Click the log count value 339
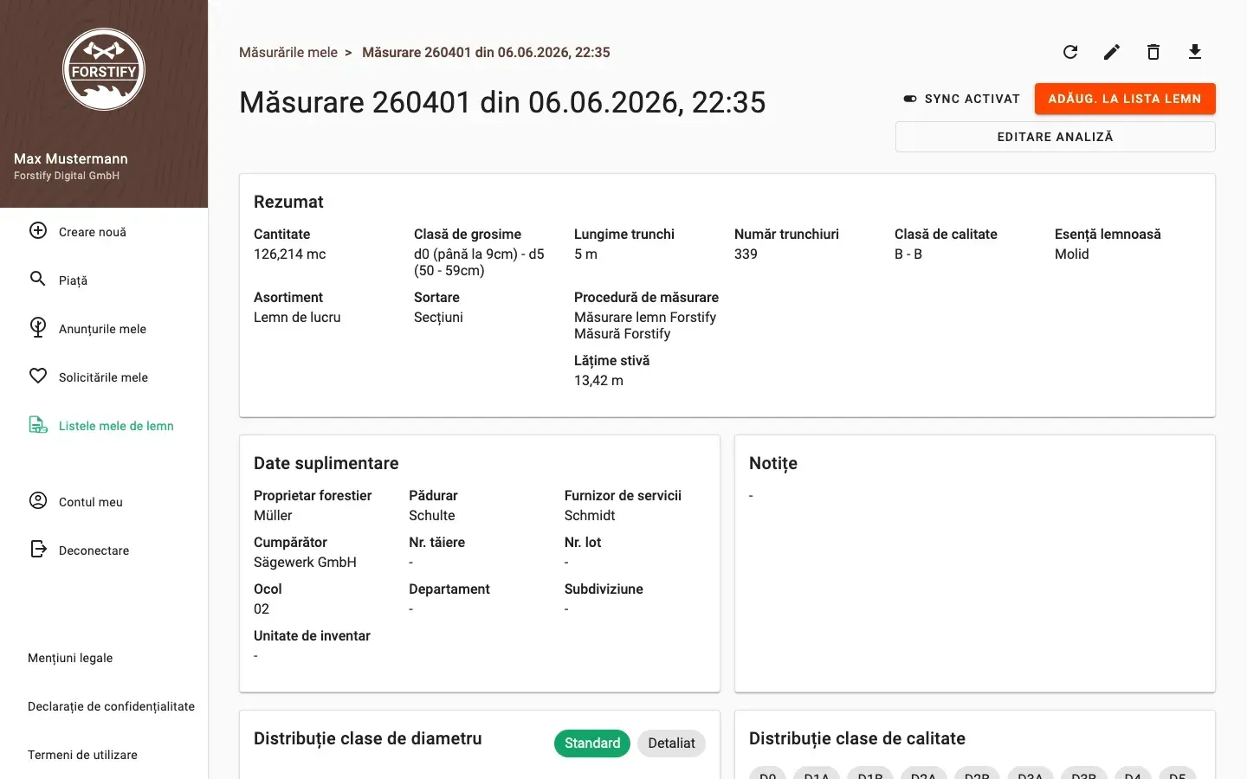This screenshot has height=779, width=1247. (x=746, y=254)
